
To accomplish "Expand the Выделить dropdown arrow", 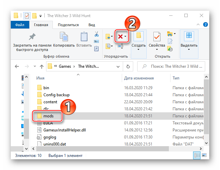I will (x=189, y=50).
